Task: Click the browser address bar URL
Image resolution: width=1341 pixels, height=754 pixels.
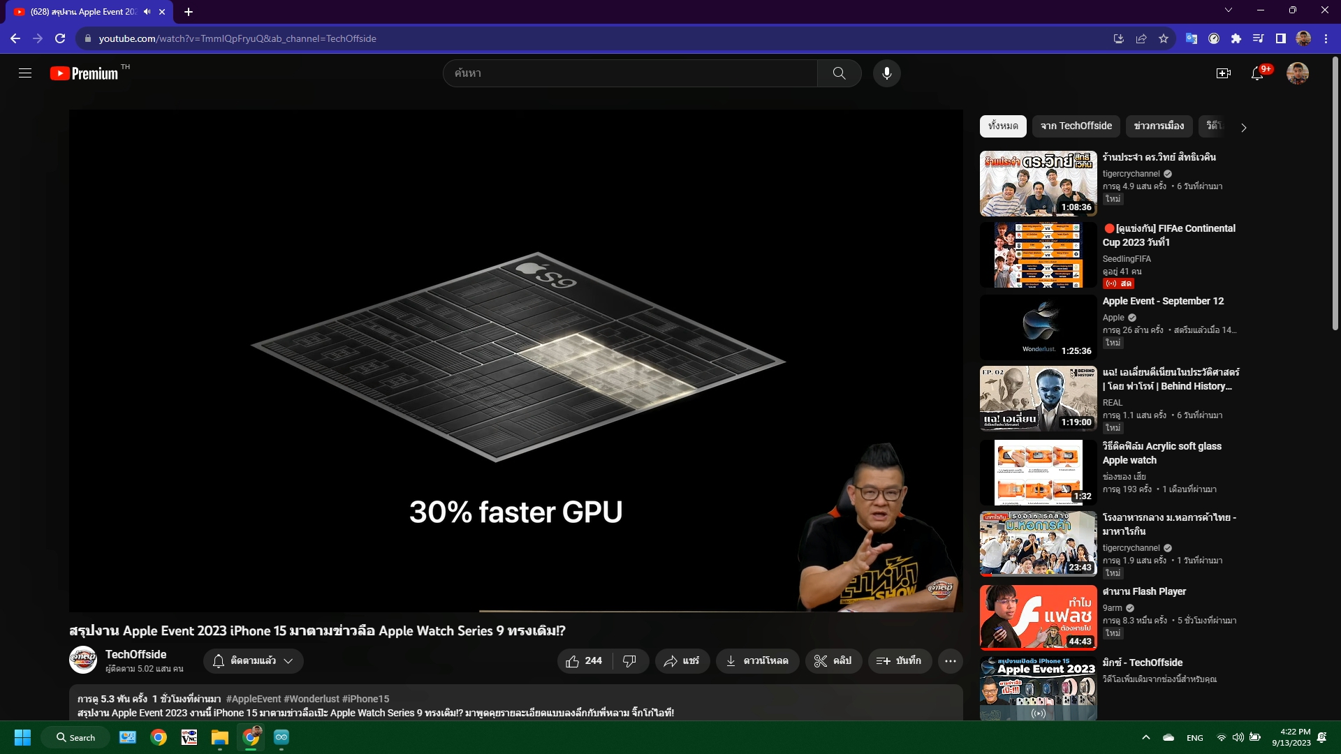Action: coord(237,38)
